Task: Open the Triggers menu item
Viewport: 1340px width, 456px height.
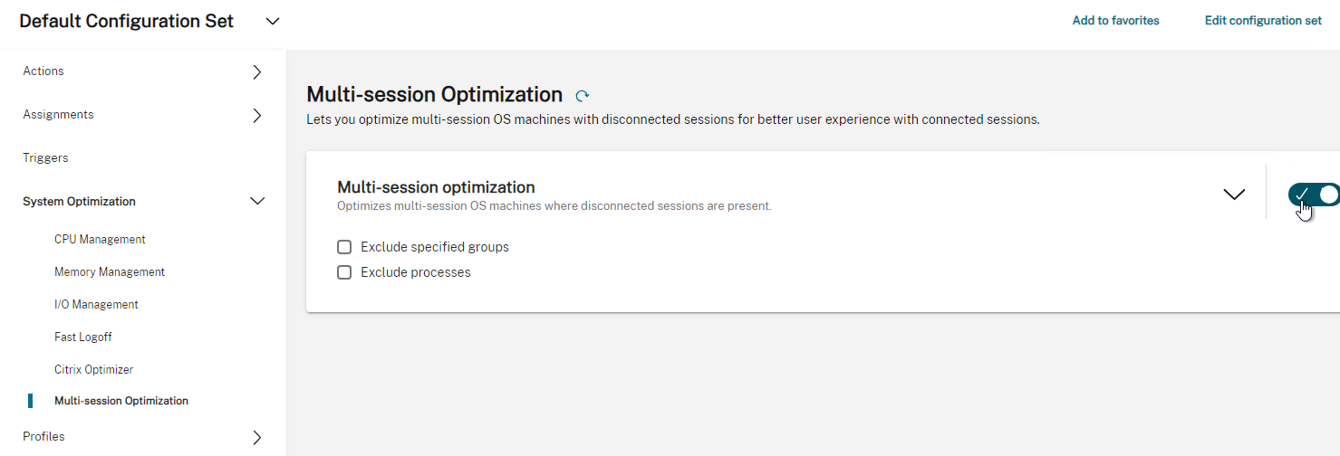Action: (45, 158)
